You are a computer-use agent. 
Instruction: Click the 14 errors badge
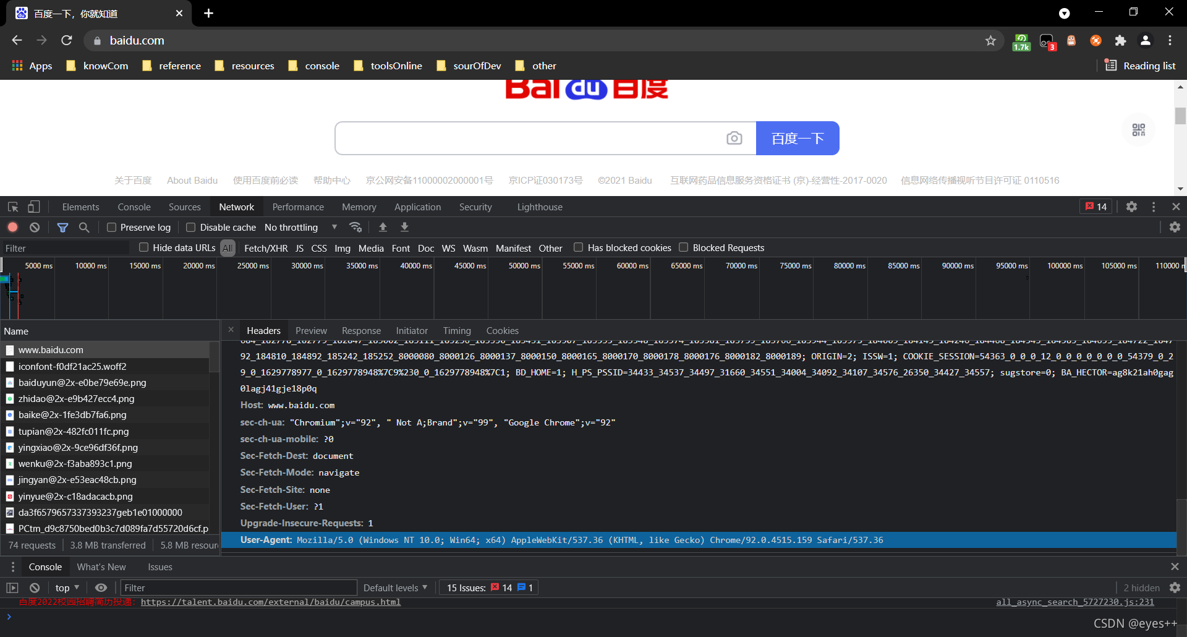coord(1096,207)
